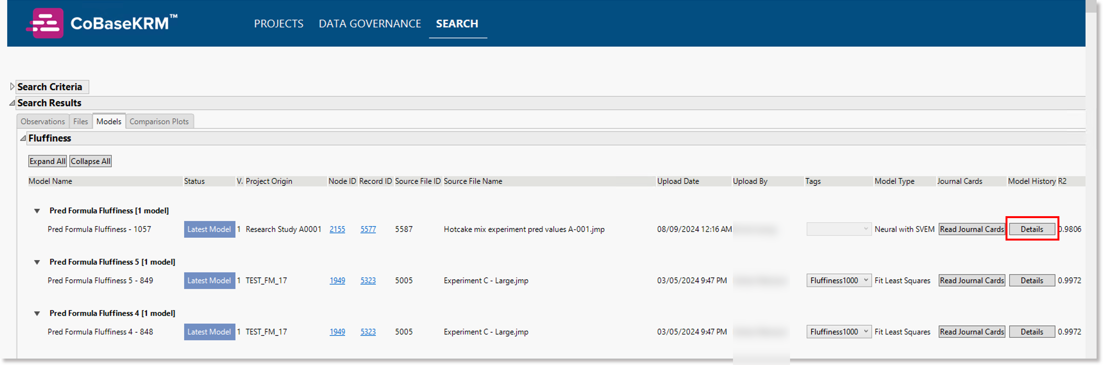Image resolution: width=1103 pixels, height=365 pixels.
Task: Open Record ID 5323 in Fluffiness 5 row
Action: pos(368,281)
